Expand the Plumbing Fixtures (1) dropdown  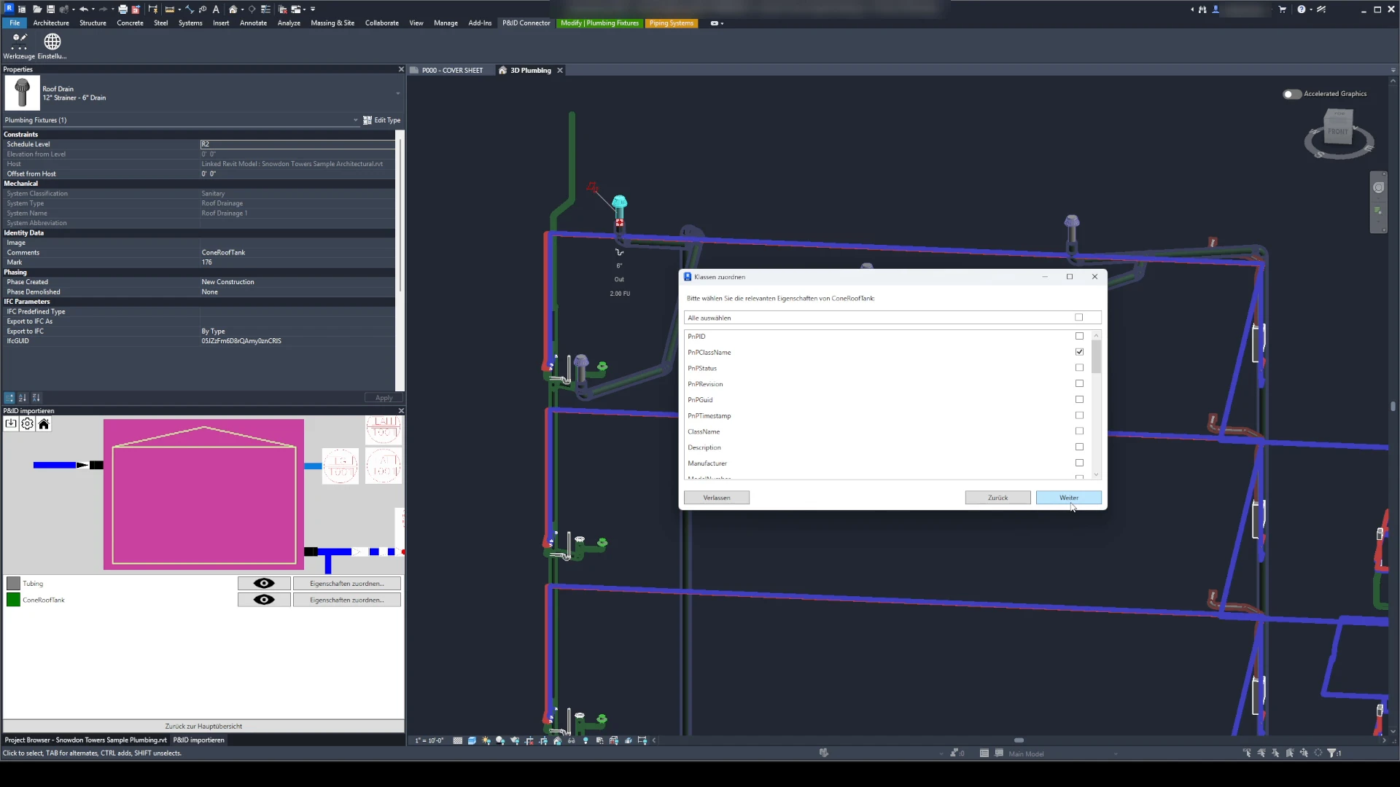click(x=355, y=120)
